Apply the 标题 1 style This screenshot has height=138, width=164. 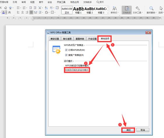click(x=78, y=10)
